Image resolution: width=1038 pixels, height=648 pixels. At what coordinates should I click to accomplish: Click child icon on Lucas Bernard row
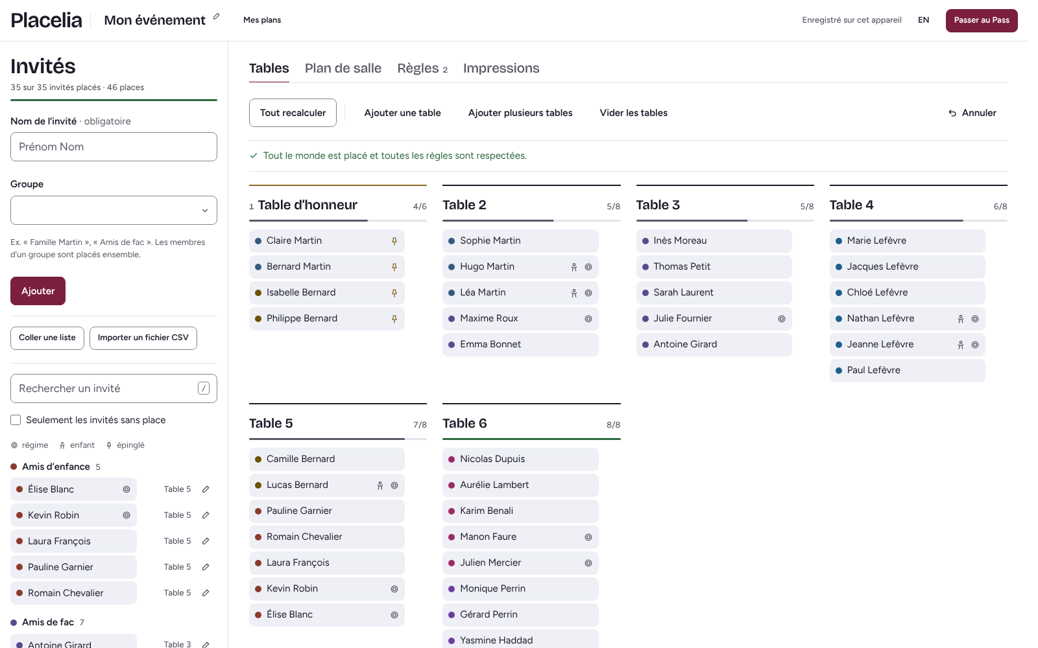coord(380,485)
